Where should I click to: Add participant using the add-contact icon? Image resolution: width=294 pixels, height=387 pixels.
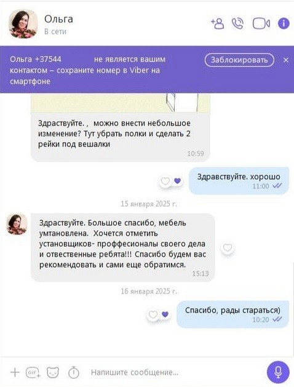pos(218,24)
